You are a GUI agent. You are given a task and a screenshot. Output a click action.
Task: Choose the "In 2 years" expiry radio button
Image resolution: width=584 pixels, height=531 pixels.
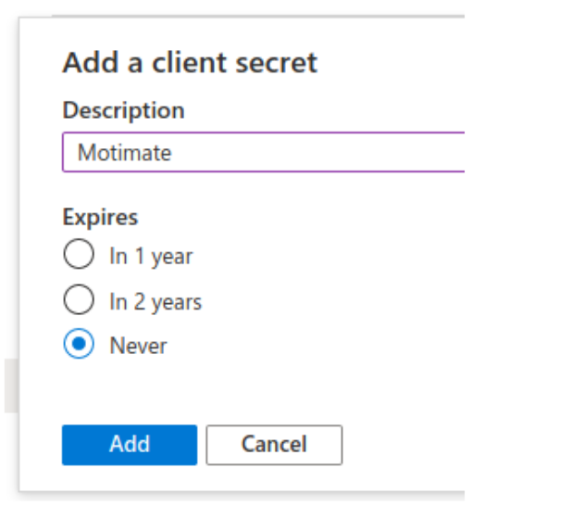[78, 300]
